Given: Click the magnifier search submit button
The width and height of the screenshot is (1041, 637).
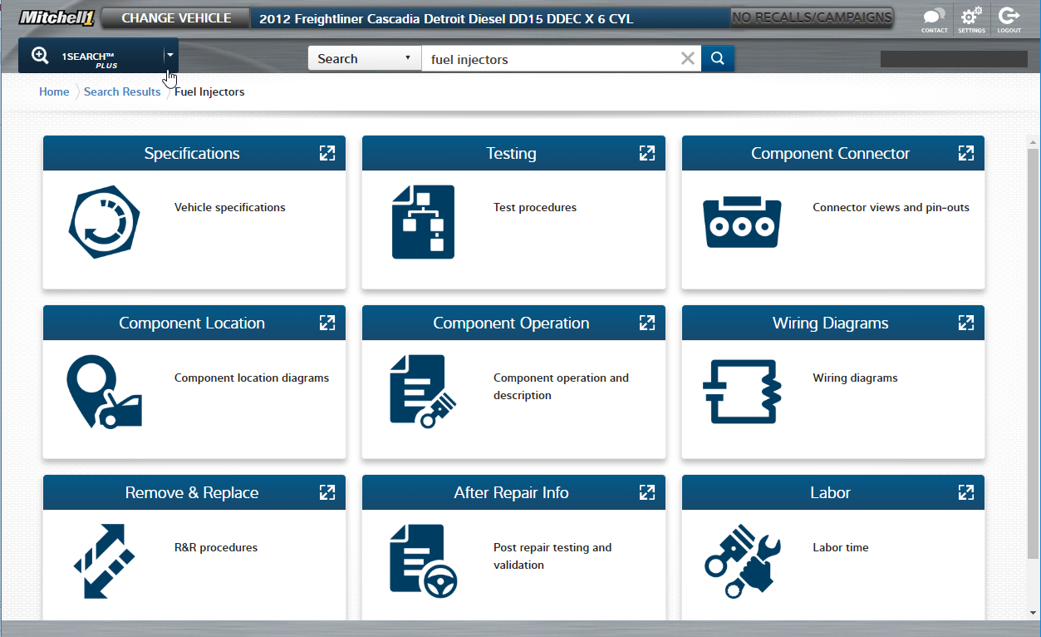Looking at the screenshot, I should [x=718, y=58].
